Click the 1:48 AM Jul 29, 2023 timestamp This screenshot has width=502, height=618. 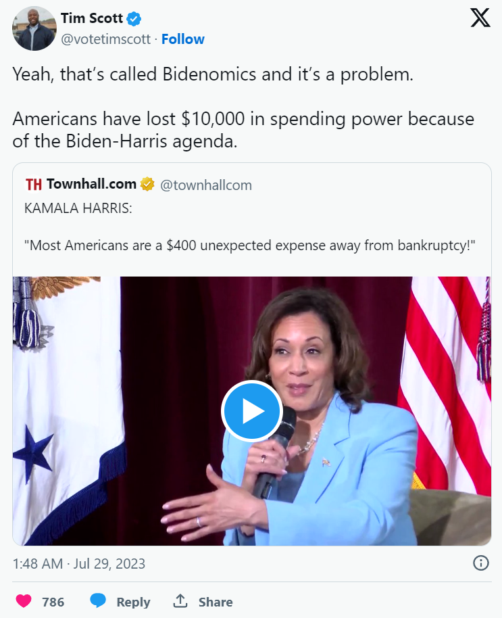click(79, 563)
